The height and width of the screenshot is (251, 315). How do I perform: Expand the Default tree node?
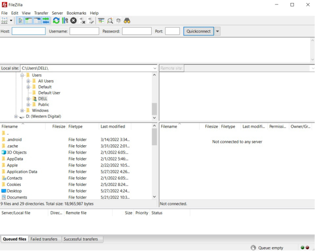(29, 87)
